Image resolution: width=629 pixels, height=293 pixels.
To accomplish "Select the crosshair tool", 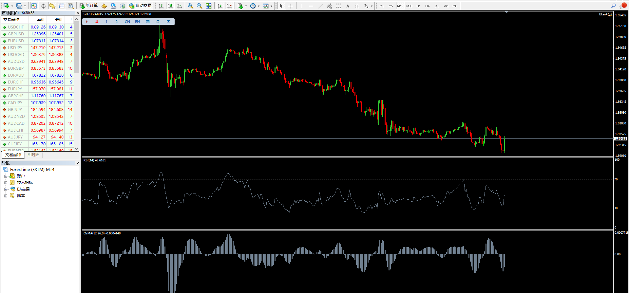I will click(291, 6).
